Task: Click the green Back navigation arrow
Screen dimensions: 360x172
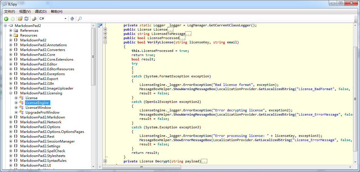Action: (x=6, y=19)
